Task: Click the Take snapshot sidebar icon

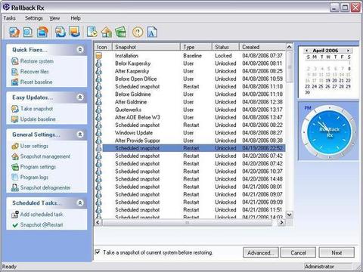Action: pos(15,109)
